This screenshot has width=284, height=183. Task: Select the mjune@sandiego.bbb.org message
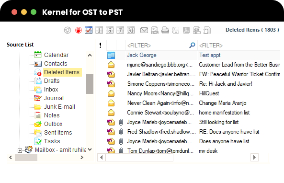[x=193, y=65]
